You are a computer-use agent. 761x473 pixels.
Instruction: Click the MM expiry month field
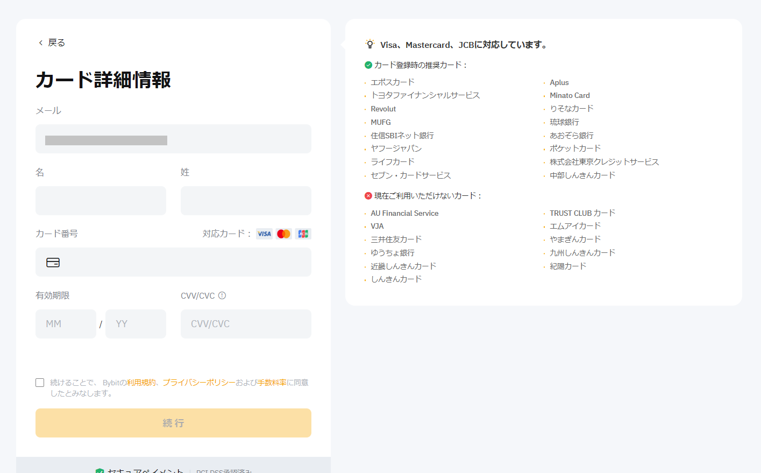click(66, 324)
